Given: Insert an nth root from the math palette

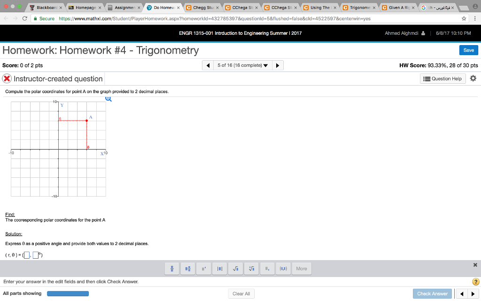Looking at the screenshot, I should click(x=251, y=269).
